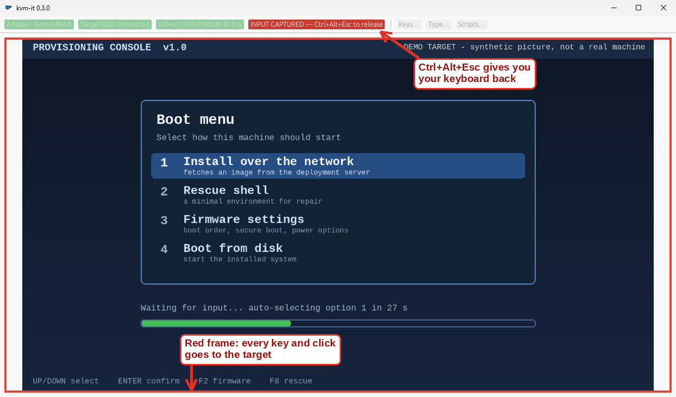Click 'fetches an image from the deployment server'
This screenshot has width=676, height=397.
point(277,173)
